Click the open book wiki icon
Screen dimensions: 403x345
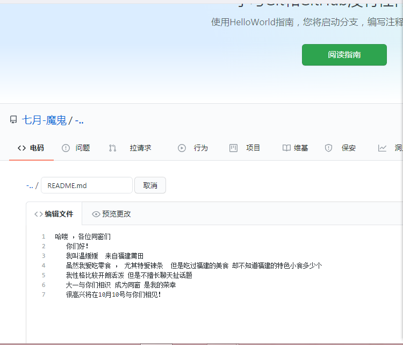tap(286, 148)
